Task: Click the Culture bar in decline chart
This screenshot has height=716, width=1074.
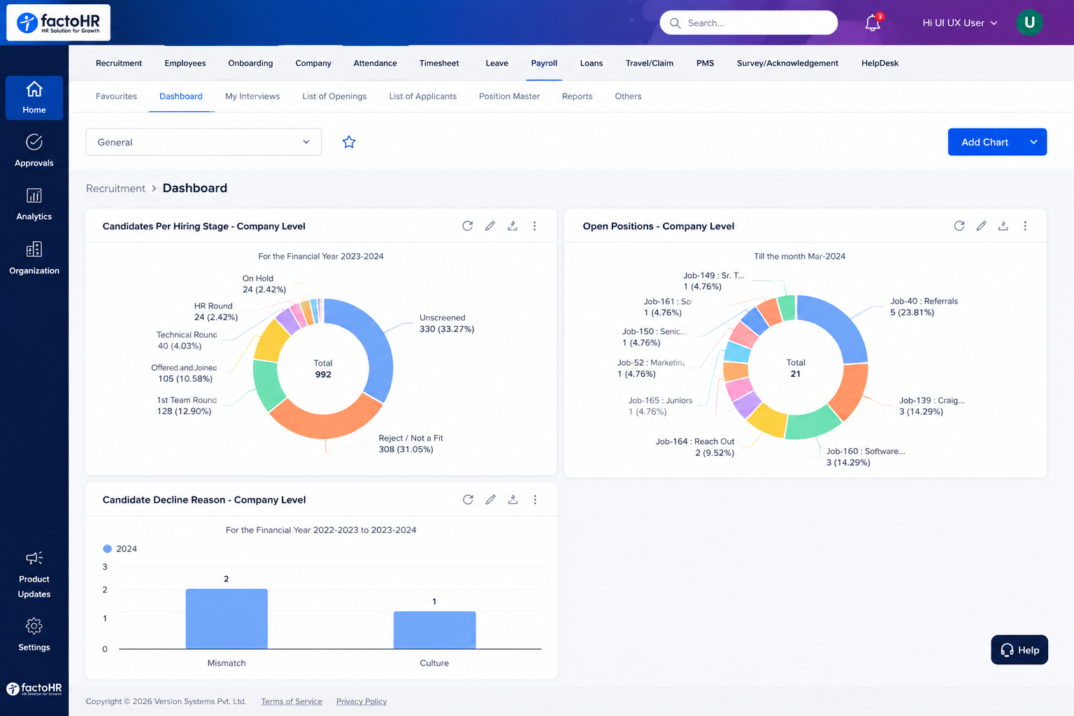Action: (x=434, y=630)
